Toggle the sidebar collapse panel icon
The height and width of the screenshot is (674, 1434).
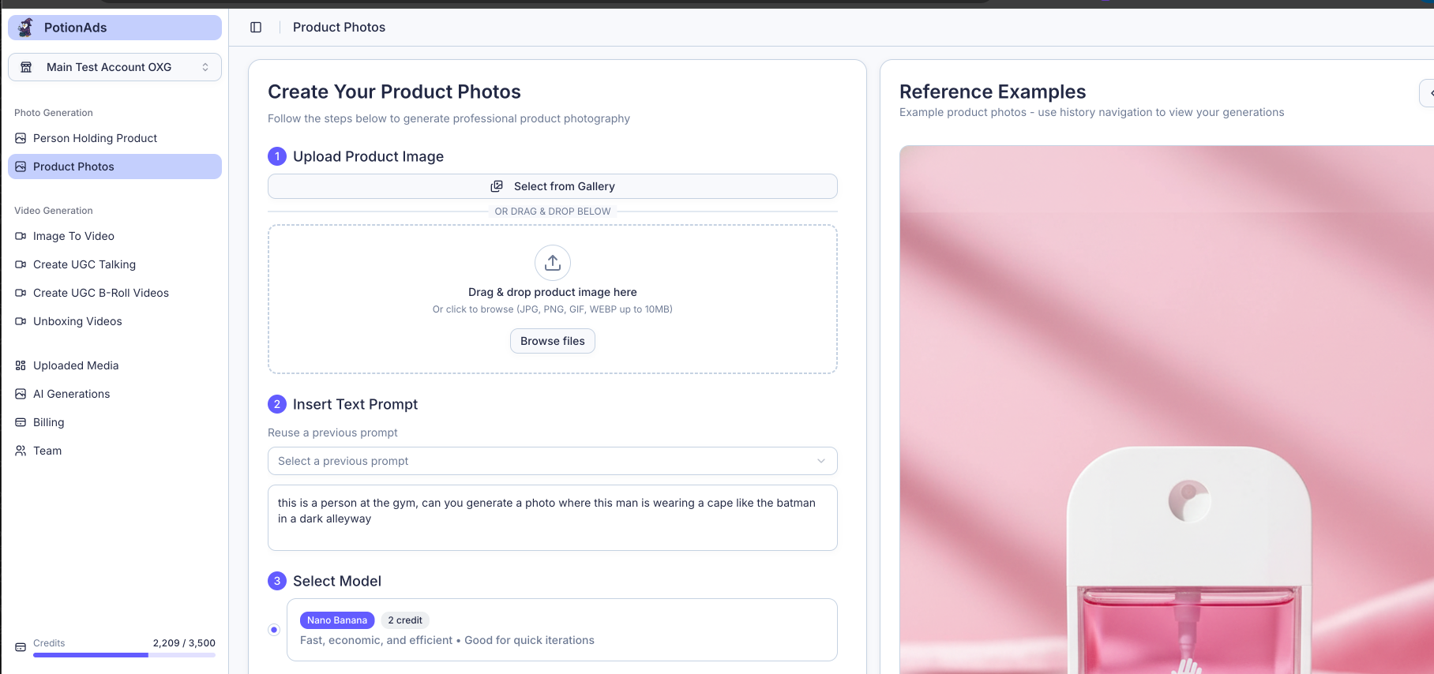pos(256,28)
